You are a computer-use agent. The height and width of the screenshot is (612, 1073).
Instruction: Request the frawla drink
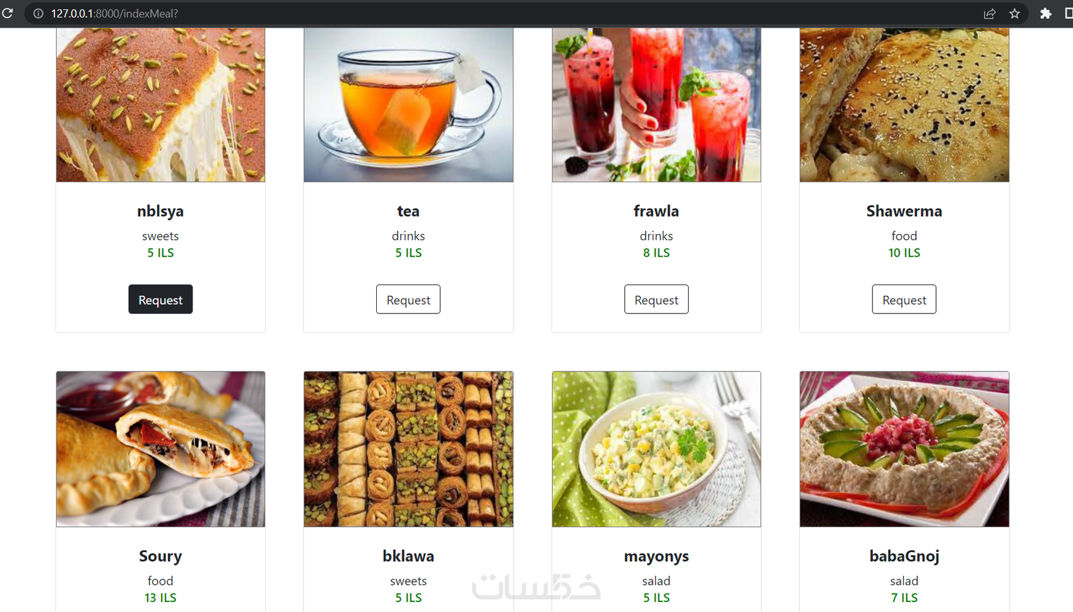656,299
